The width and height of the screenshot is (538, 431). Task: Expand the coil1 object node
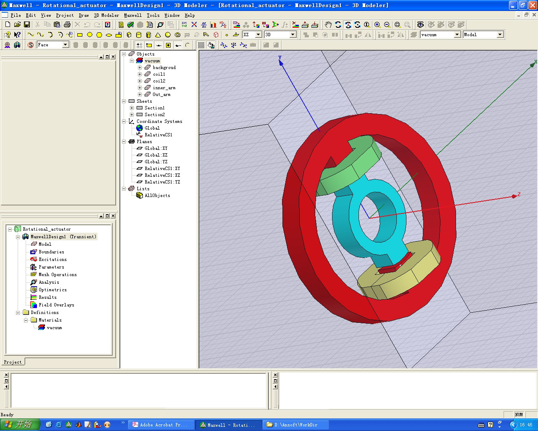coord(140,74)
